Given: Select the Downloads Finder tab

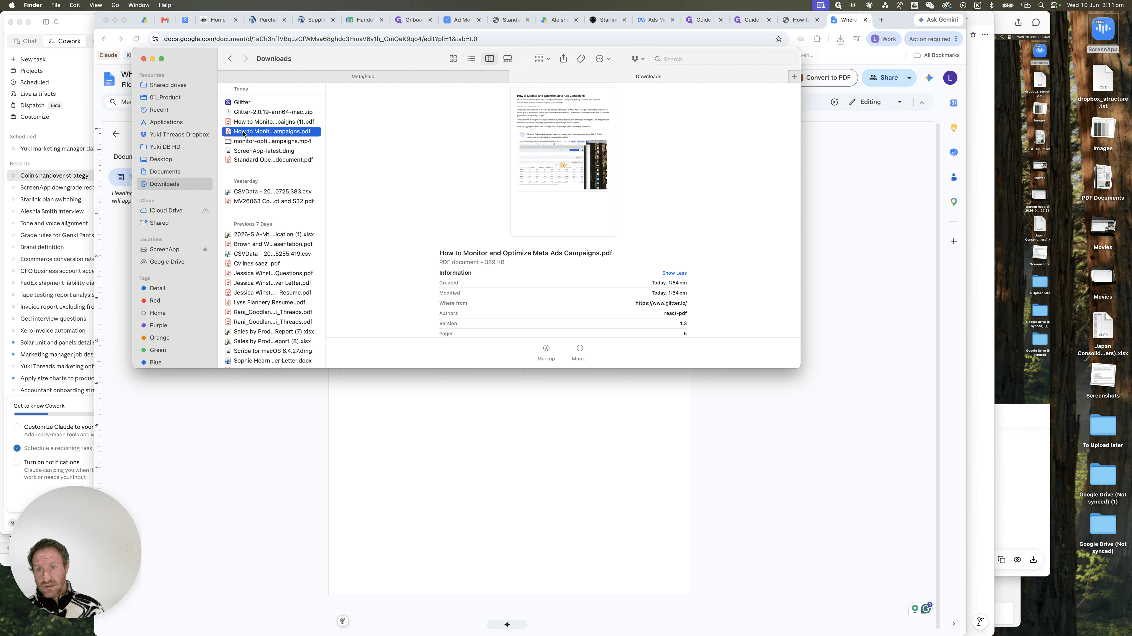Looking at the screenshot, I should (648, 76).
